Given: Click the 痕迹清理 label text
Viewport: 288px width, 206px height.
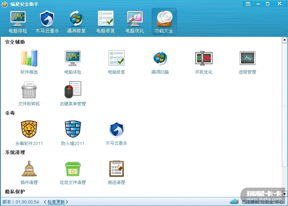Looking at the screenshot, I should tap(117, 182).
